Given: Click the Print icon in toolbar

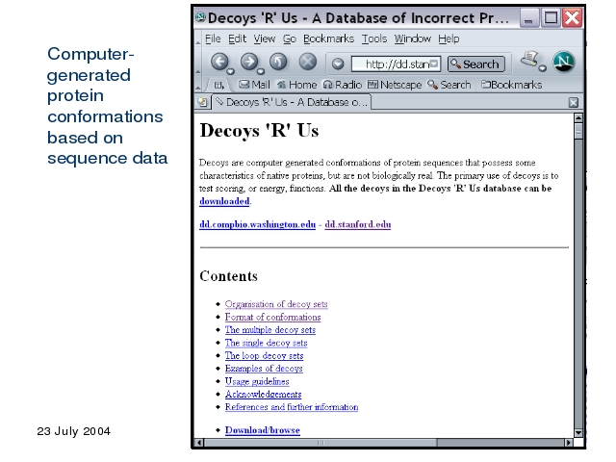Looking at the screenshot, I should [x=528, y=62].
